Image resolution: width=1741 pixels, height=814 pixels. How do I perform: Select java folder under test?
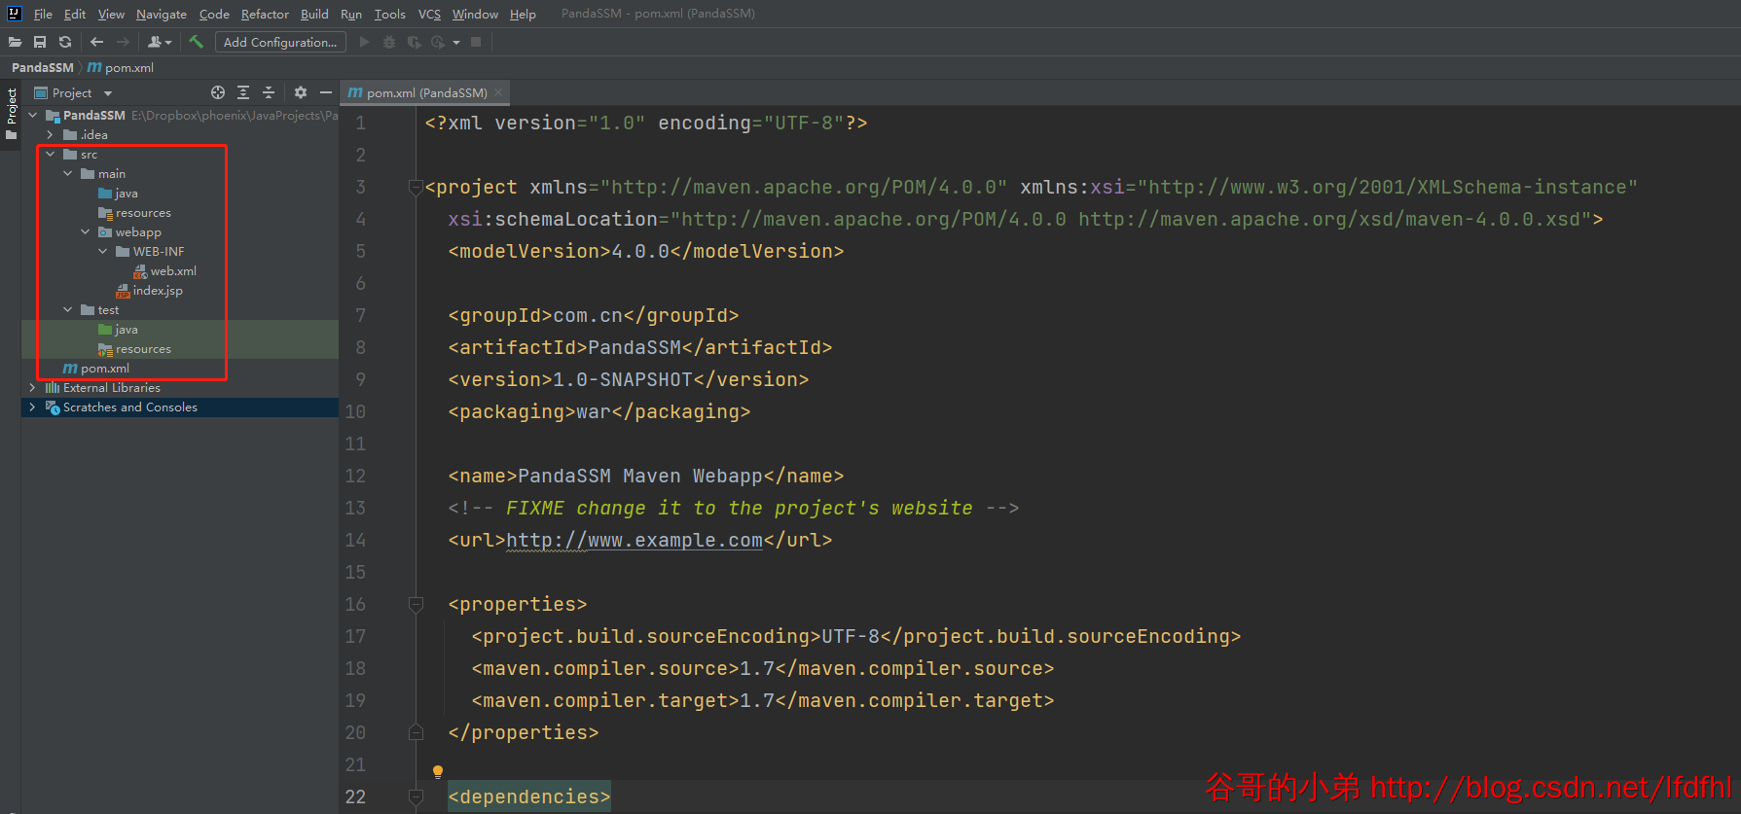[118, 330]
